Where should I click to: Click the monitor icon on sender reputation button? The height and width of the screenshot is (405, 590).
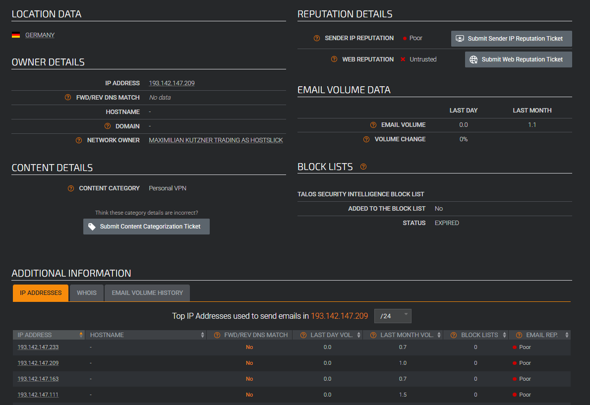click(460, 38)
